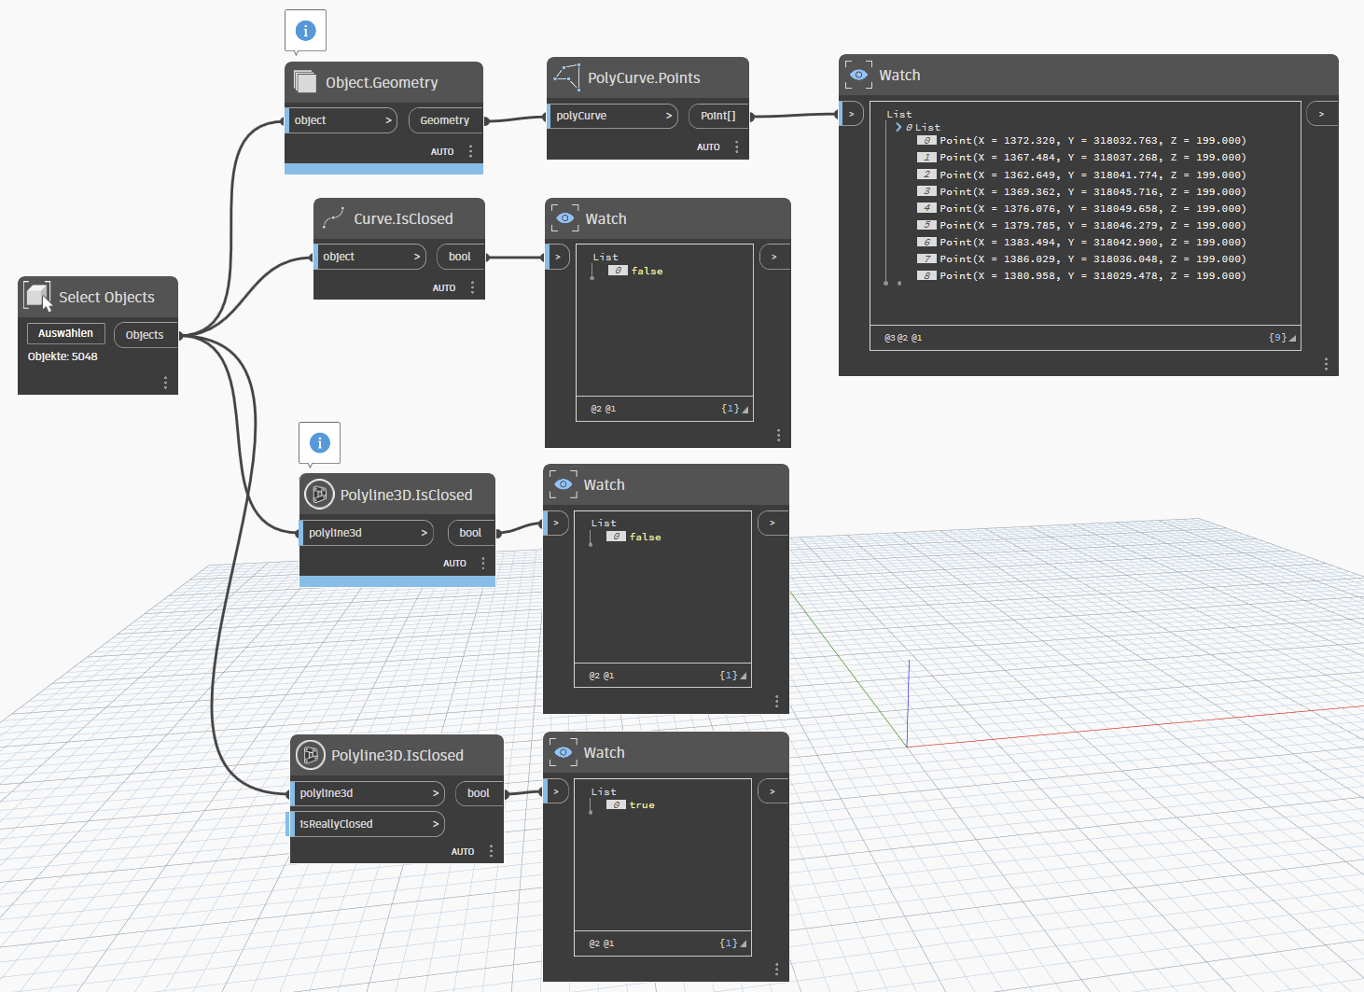1364x992 pixels.
Task: Click the Object.Geometry node icon
Action: coord(305,82)
